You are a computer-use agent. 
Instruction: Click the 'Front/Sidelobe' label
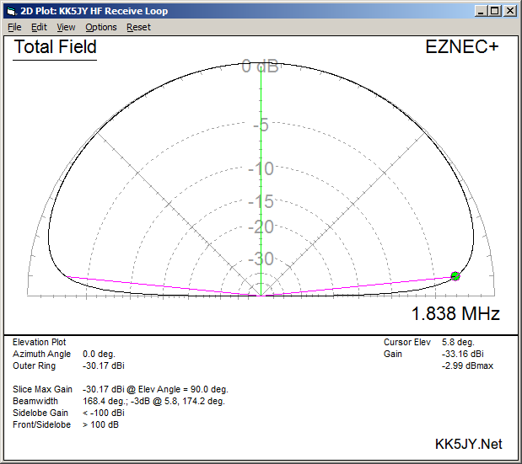tap(41, 424)
